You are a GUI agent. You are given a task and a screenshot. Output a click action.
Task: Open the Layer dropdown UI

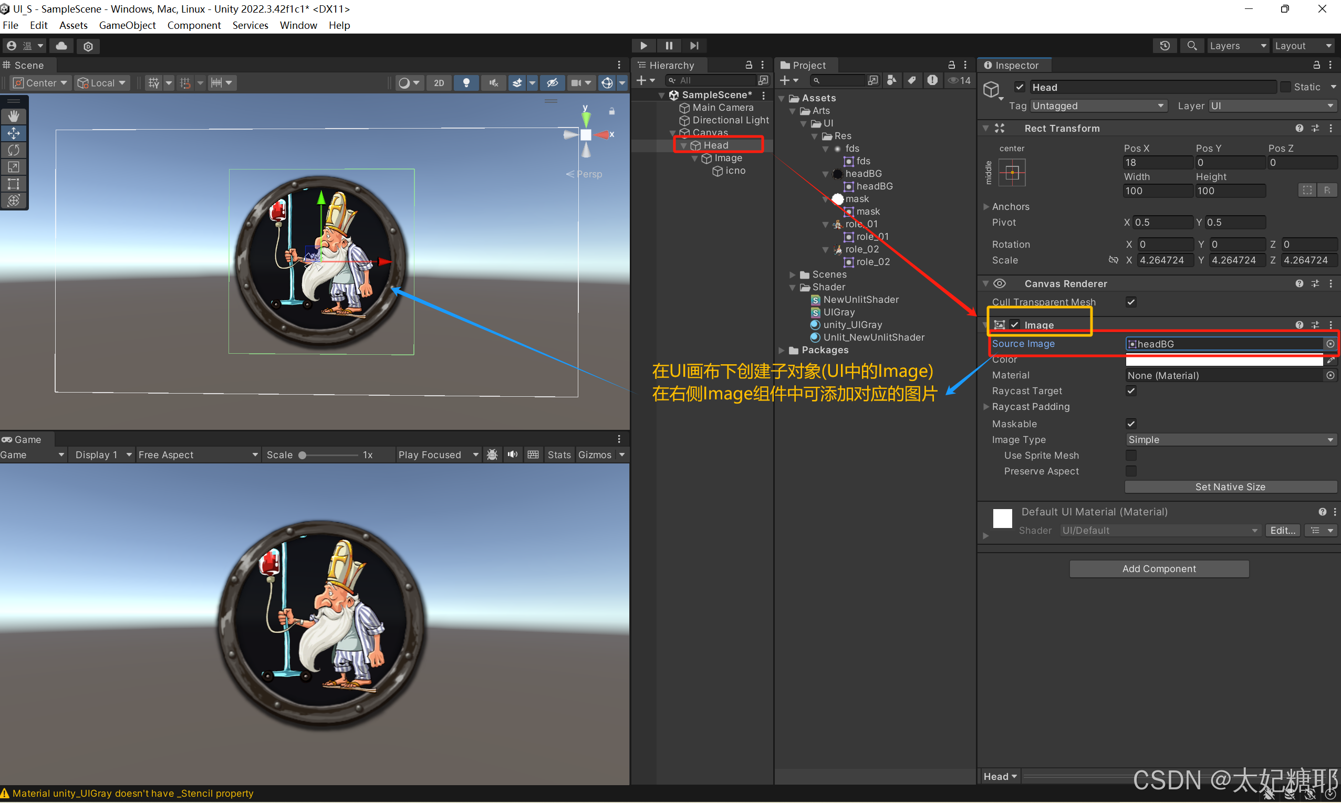1272,106
